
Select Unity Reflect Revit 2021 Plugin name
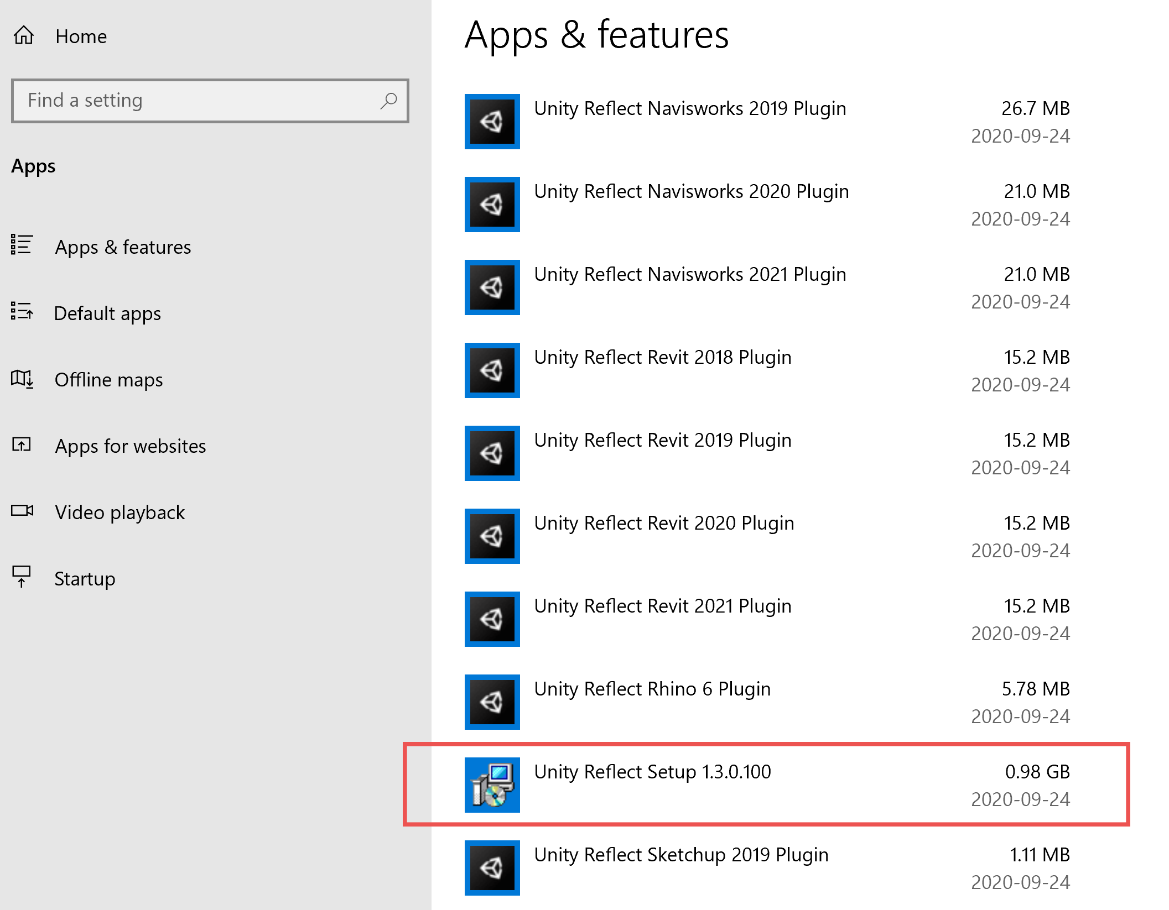tap(663, 606)
